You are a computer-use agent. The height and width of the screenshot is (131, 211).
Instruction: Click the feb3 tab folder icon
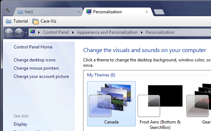click(20, 12)
